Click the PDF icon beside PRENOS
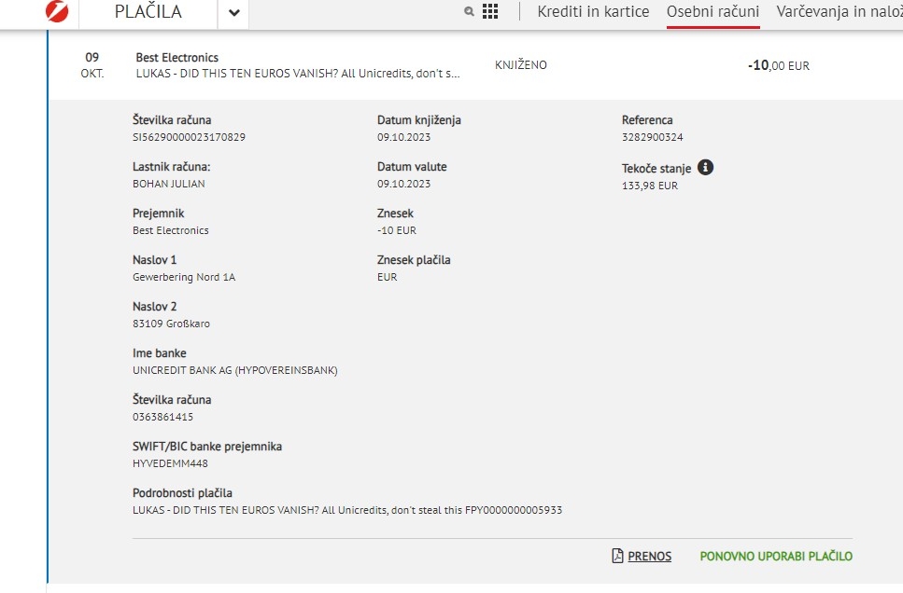903x593 pixels. (x=617, y=556)
